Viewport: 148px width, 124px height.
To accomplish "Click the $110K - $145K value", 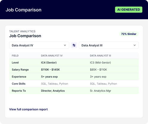I will point(50,70).
